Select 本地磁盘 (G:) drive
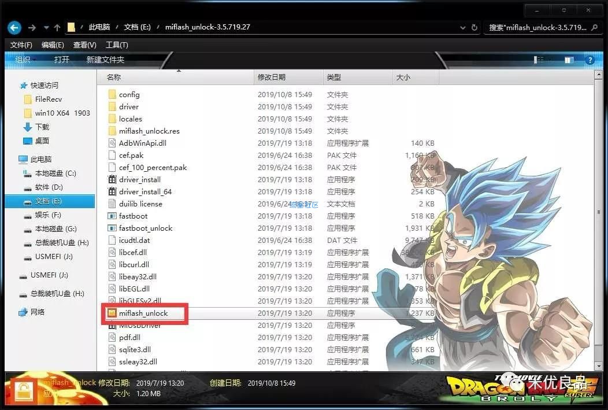The width and height of the screenshot is (608, 410). point(56,229)
